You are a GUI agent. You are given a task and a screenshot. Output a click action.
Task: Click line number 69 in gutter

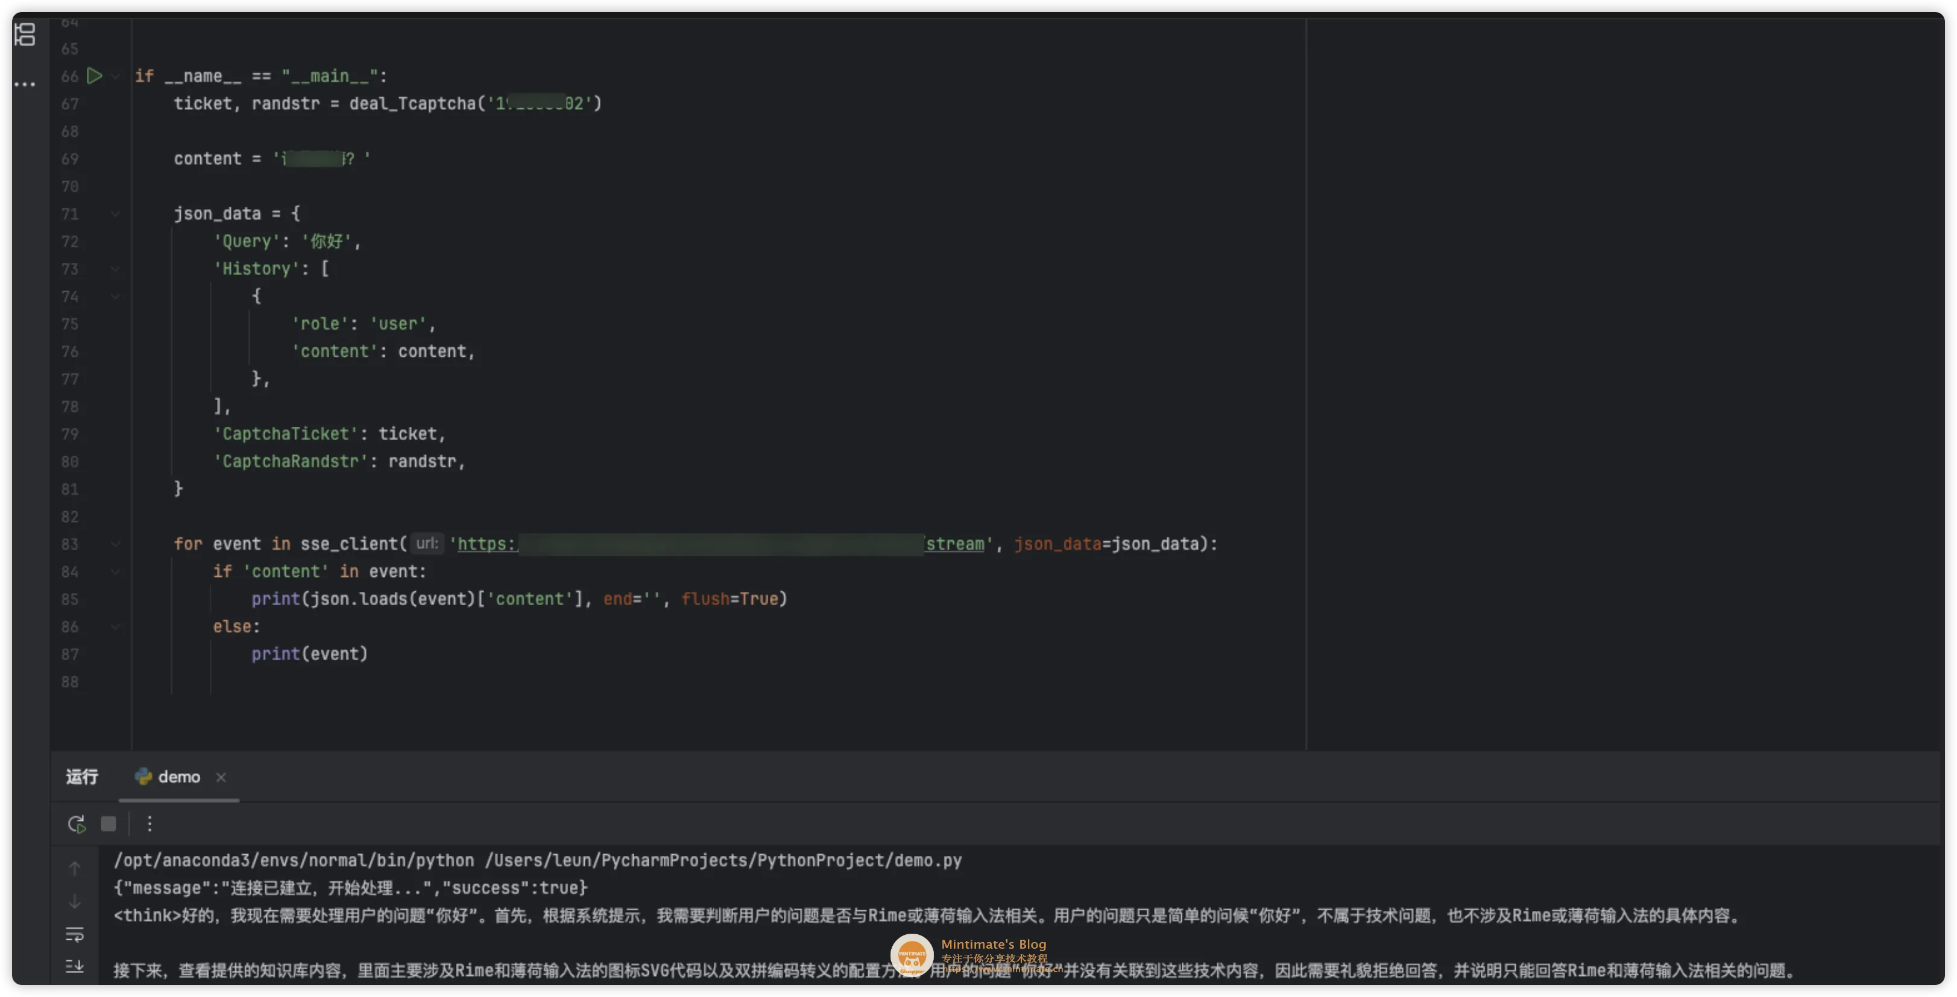(x=70, y=159)
